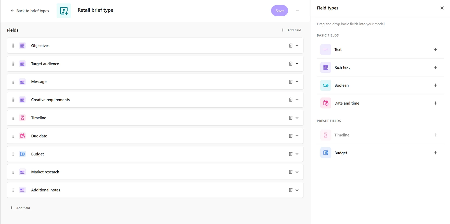Select the Date and time field type
Screen dimensions: 450x224
381,103
